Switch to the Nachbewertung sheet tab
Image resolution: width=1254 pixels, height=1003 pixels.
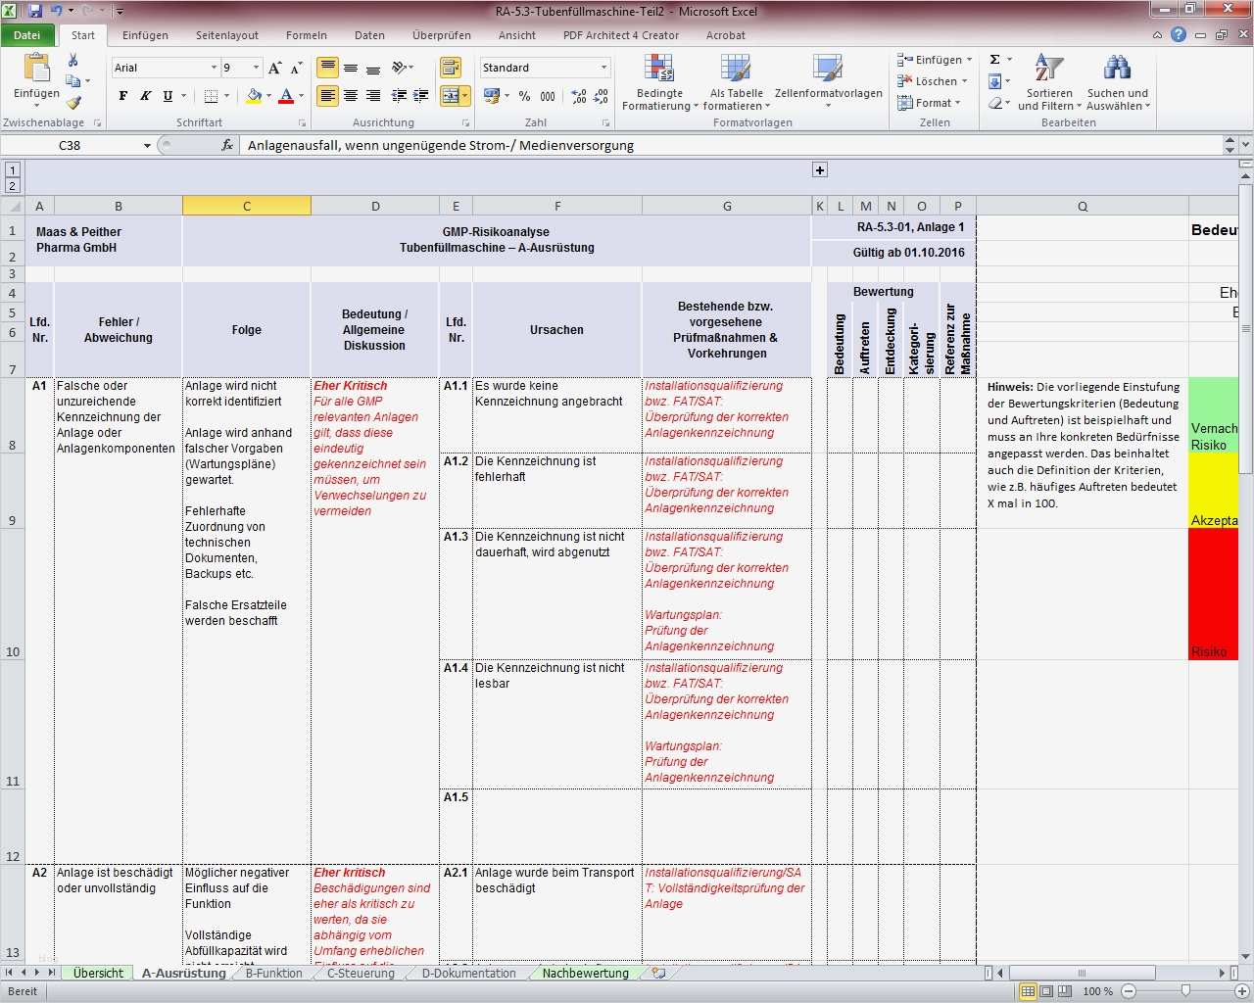tap(585, 974)
